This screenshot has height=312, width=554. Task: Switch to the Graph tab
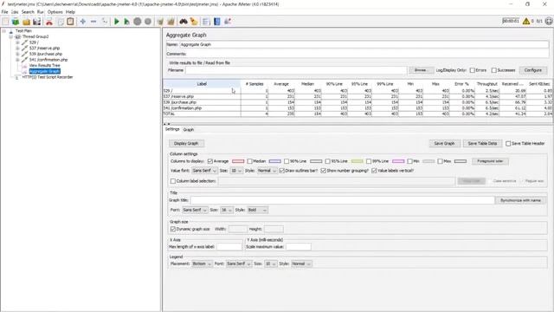click(x=189, y=130)
